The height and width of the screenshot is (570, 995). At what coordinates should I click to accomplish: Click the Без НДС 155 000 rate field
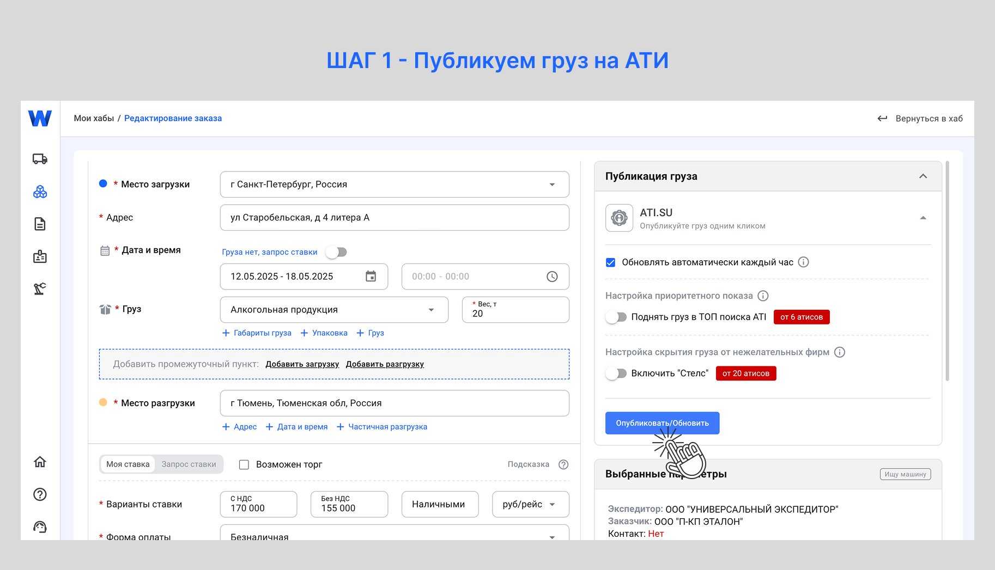349,504
